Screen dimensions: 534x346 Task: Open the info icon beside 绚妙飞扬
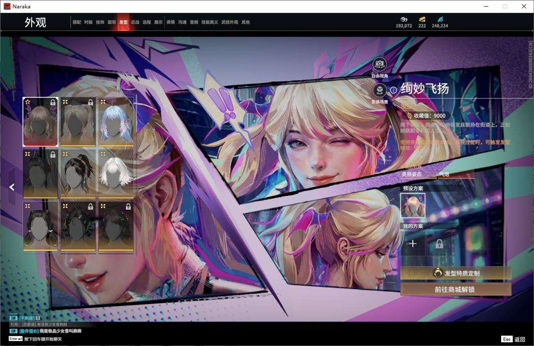(x=393, y=90)
